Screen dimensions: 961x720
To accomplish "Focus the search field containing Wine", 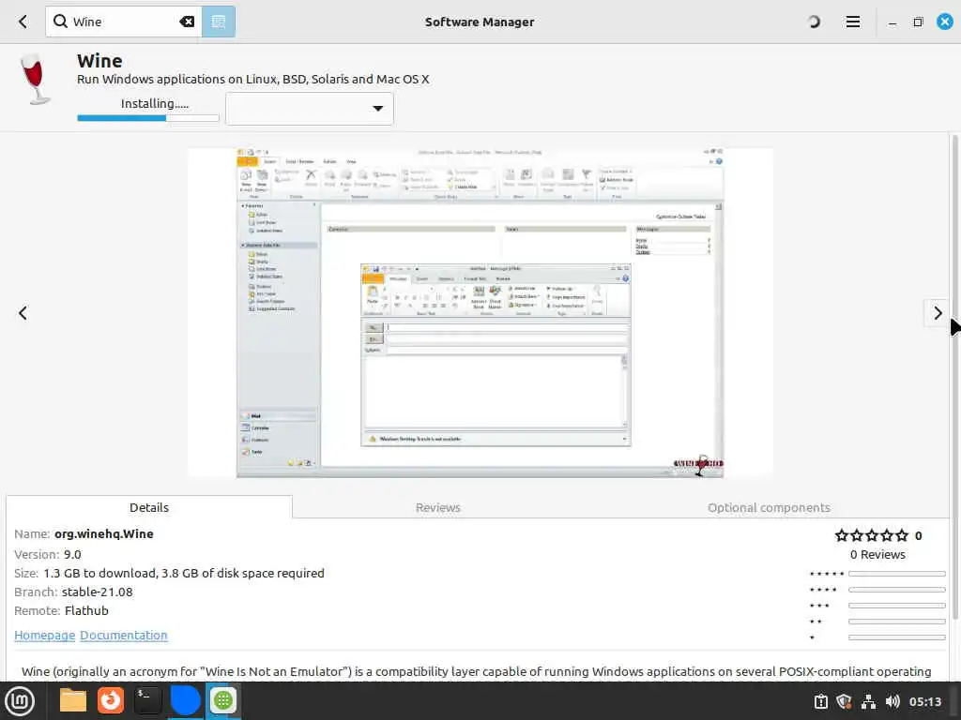I will tap(125, 22).
